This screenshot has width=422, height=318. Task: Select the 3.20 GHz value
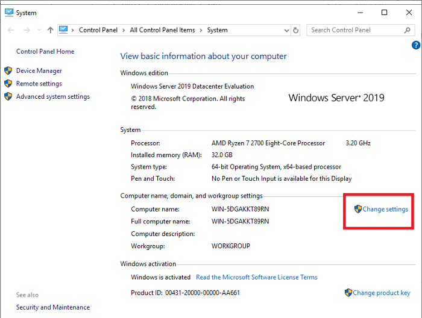(x=358, y=143)
